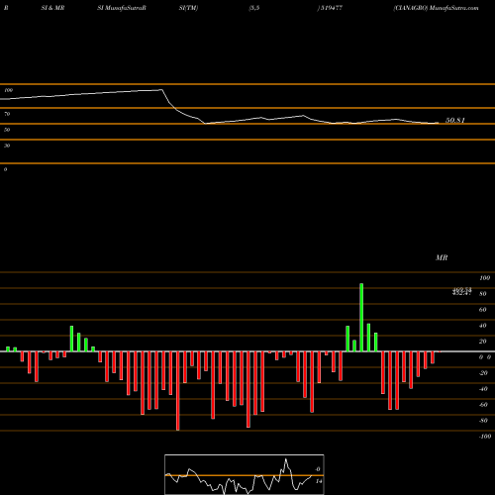Viewport: 495px width, 495px height.
Task: Click the MR axis label 100
Action: tap(484, 278)
